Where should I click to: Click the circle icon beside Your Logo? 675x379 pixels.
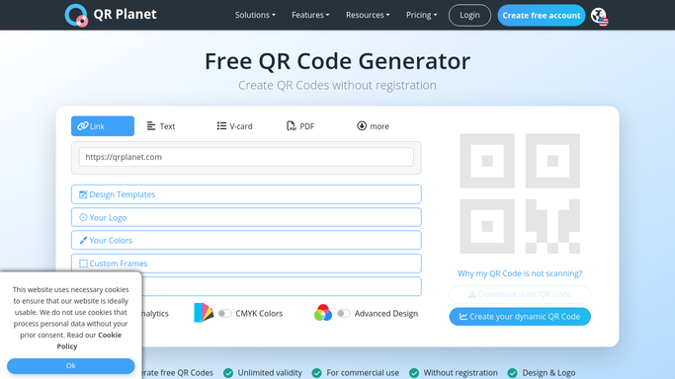(83, 217)
